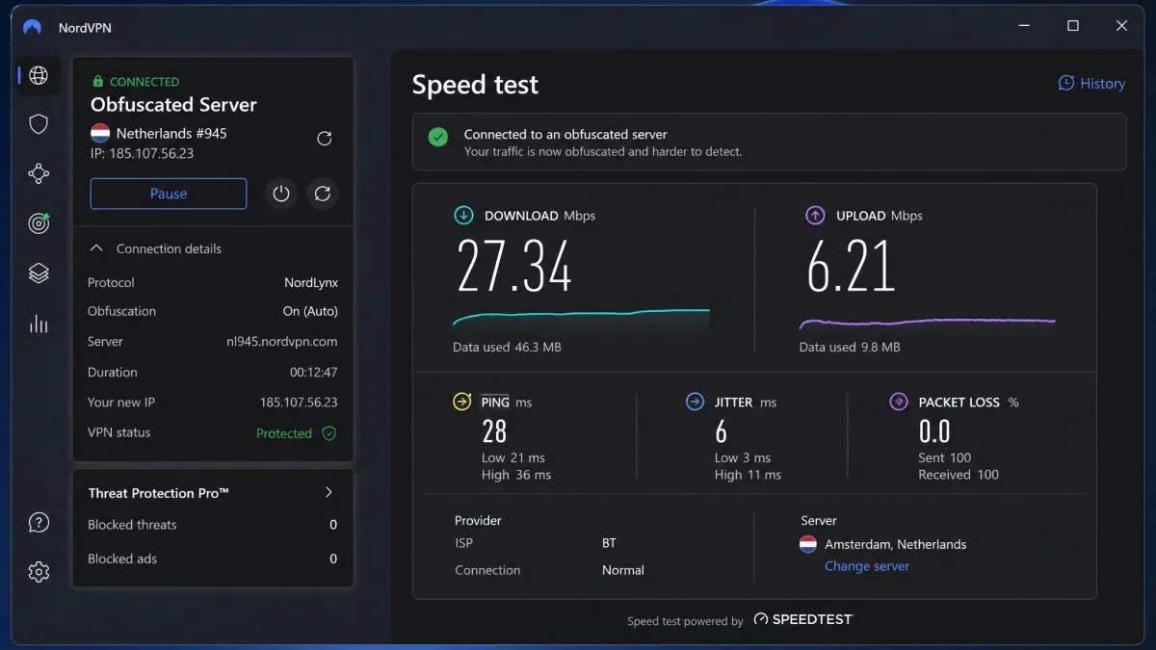Click the green lock CONNECTED icon
The image size is (1156, 650).
point(97,82)
